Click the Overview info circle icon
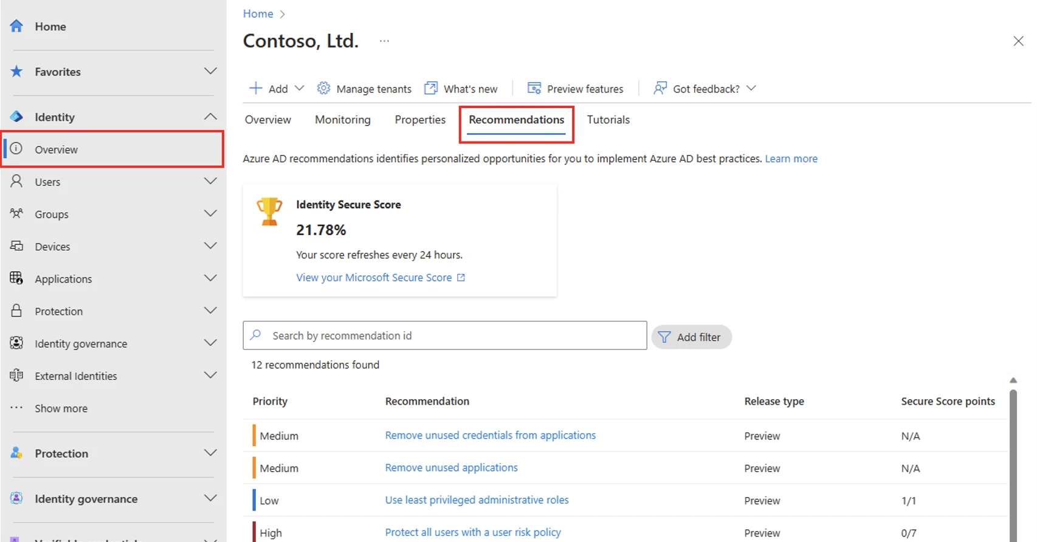Screen dimensions: 1037x542 [16, 149]
